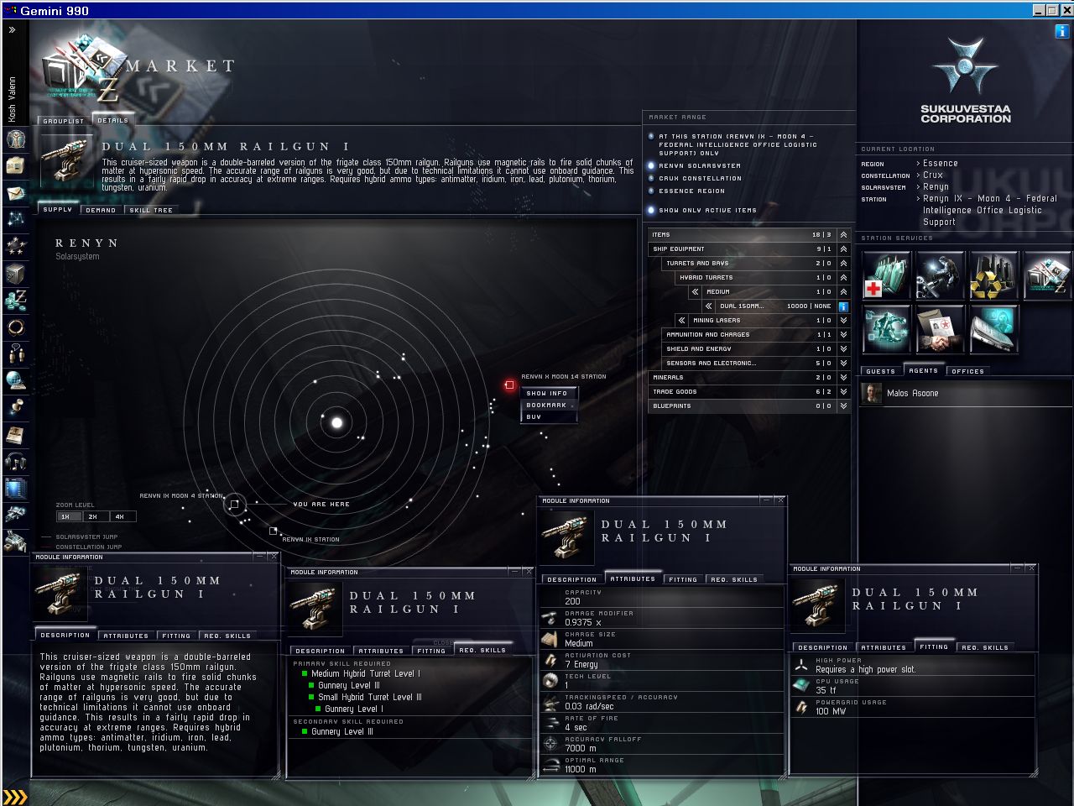Click the golden ring sidebar icon

(15, 327)
